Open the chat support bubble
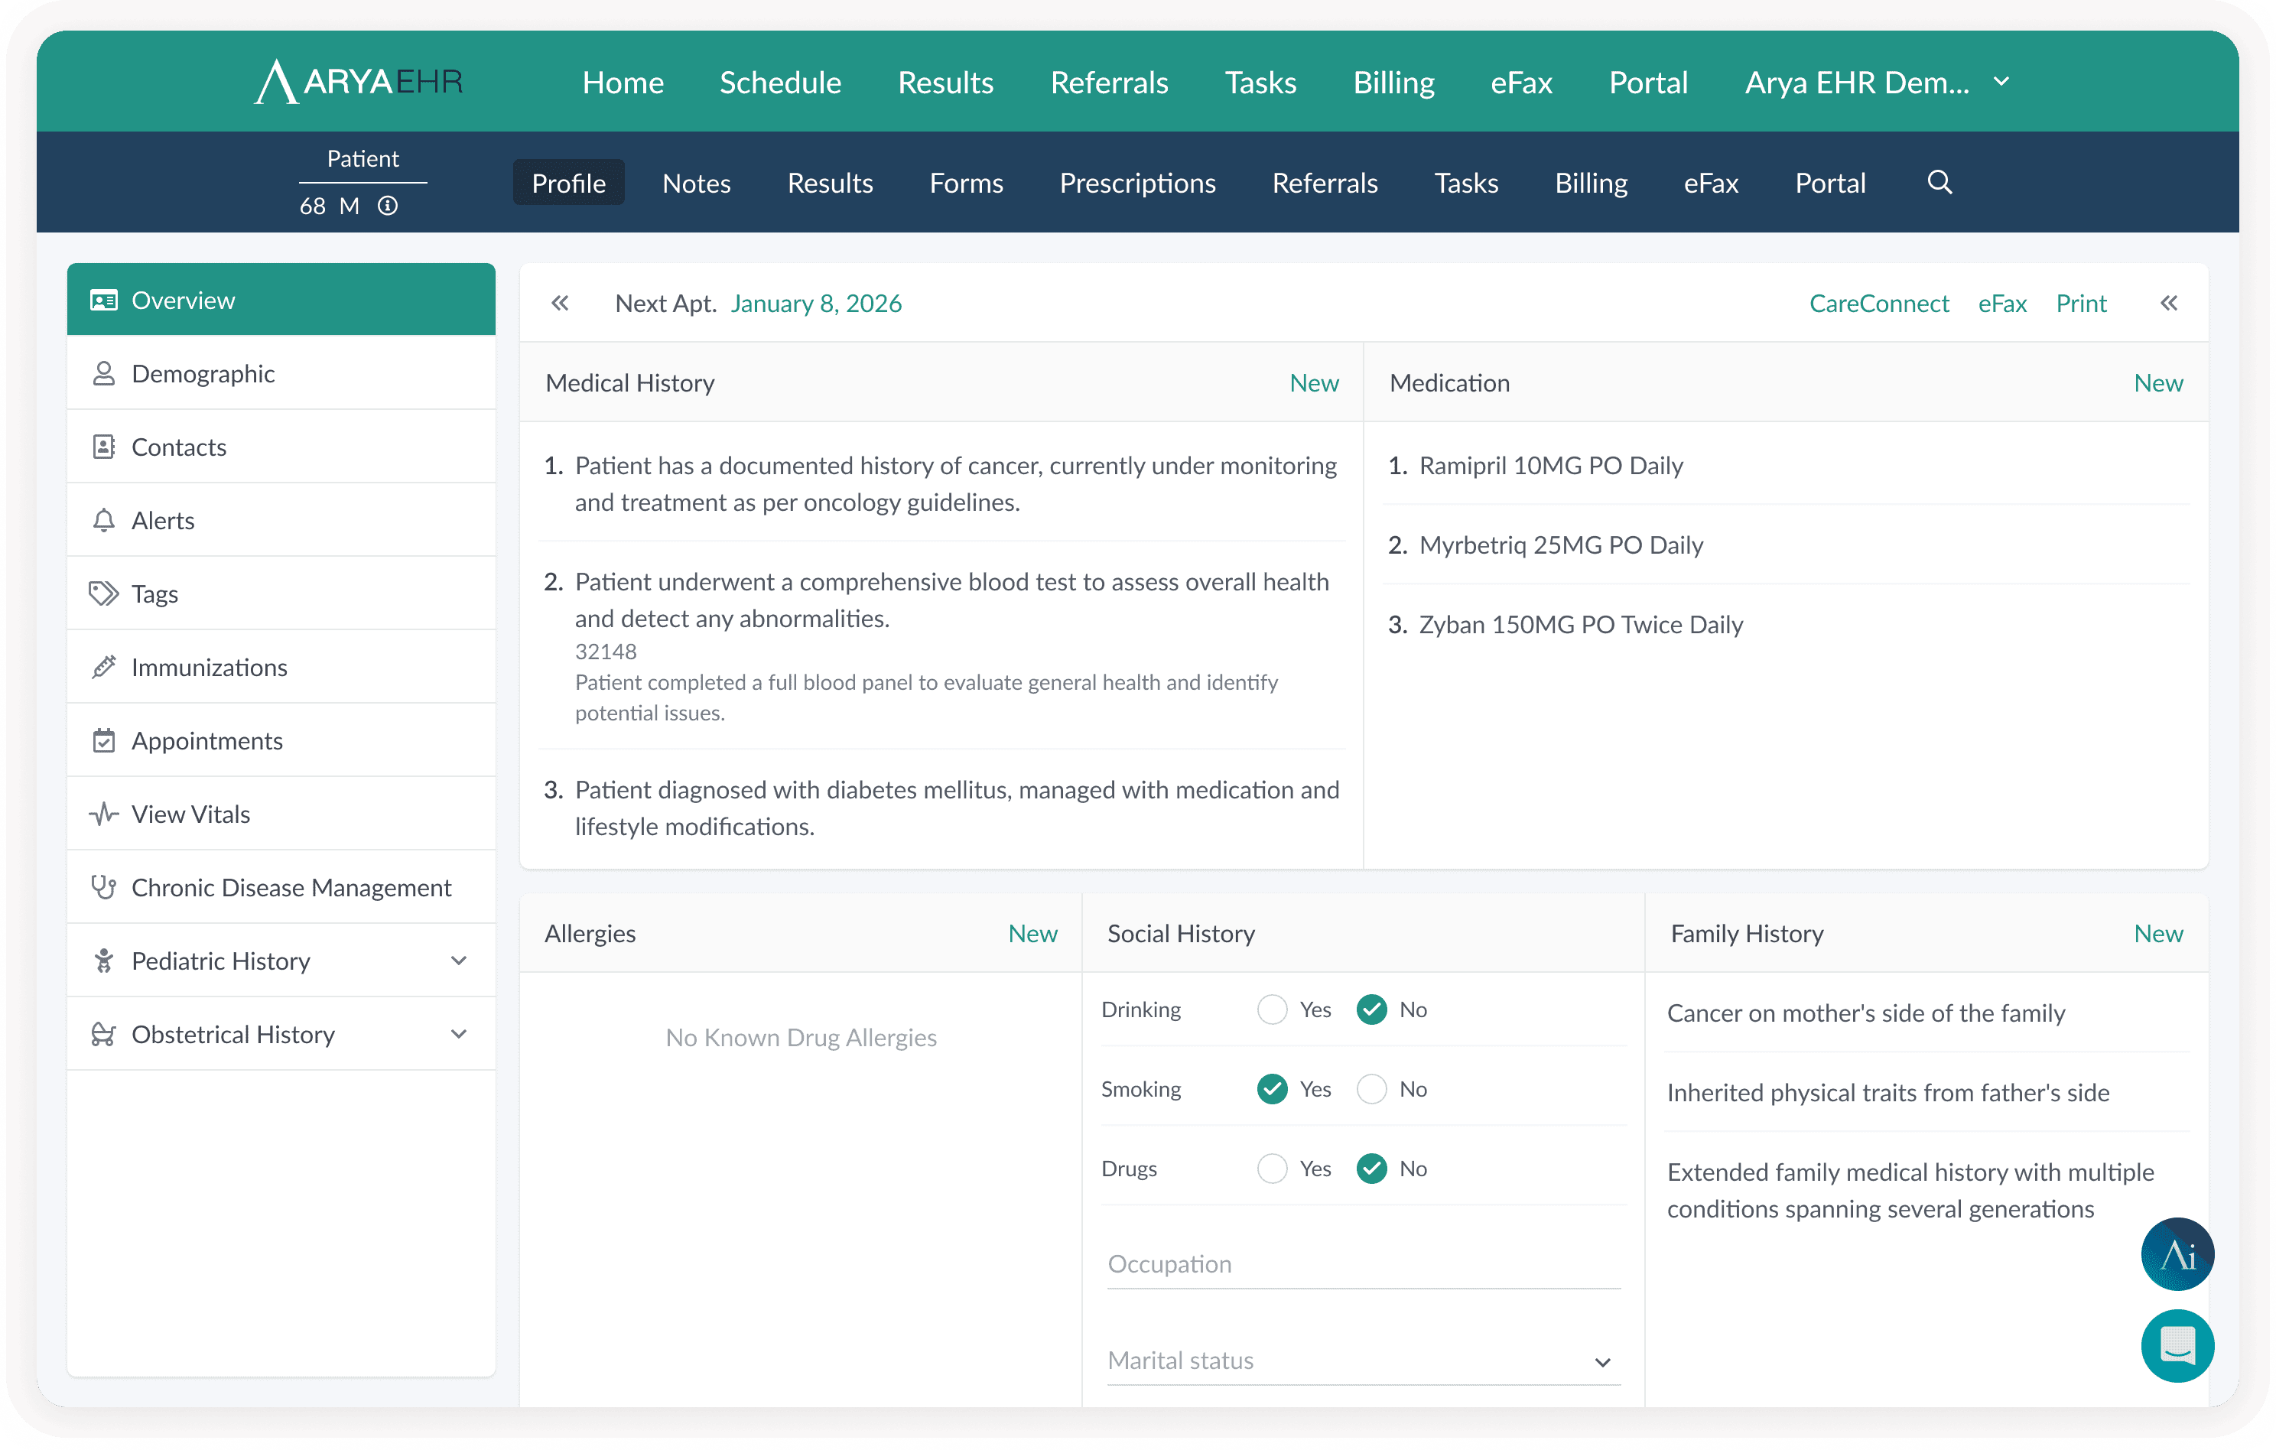The height and width of the screenshot is (1450, 2276). pos(2177,1345)
